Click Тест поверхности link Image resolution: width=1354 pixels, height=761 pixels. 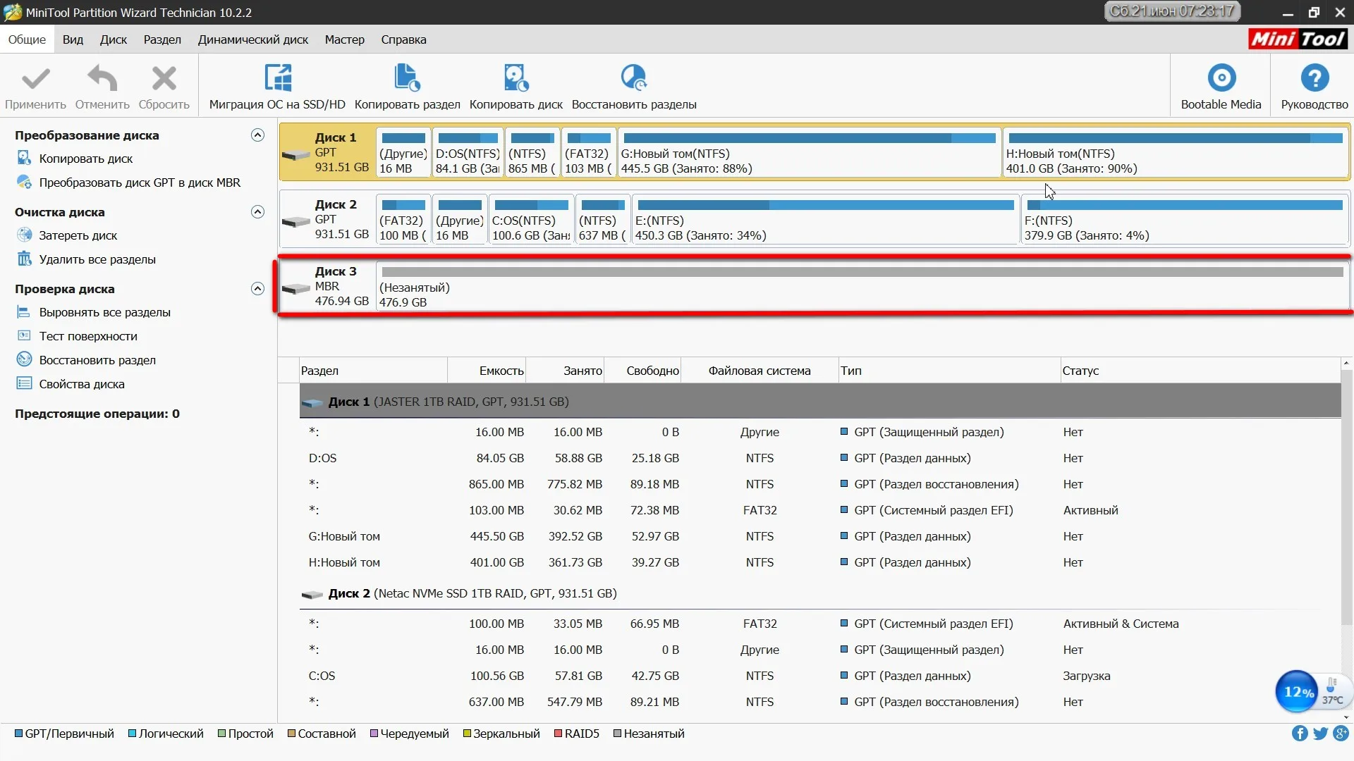[x=88, y=336]
